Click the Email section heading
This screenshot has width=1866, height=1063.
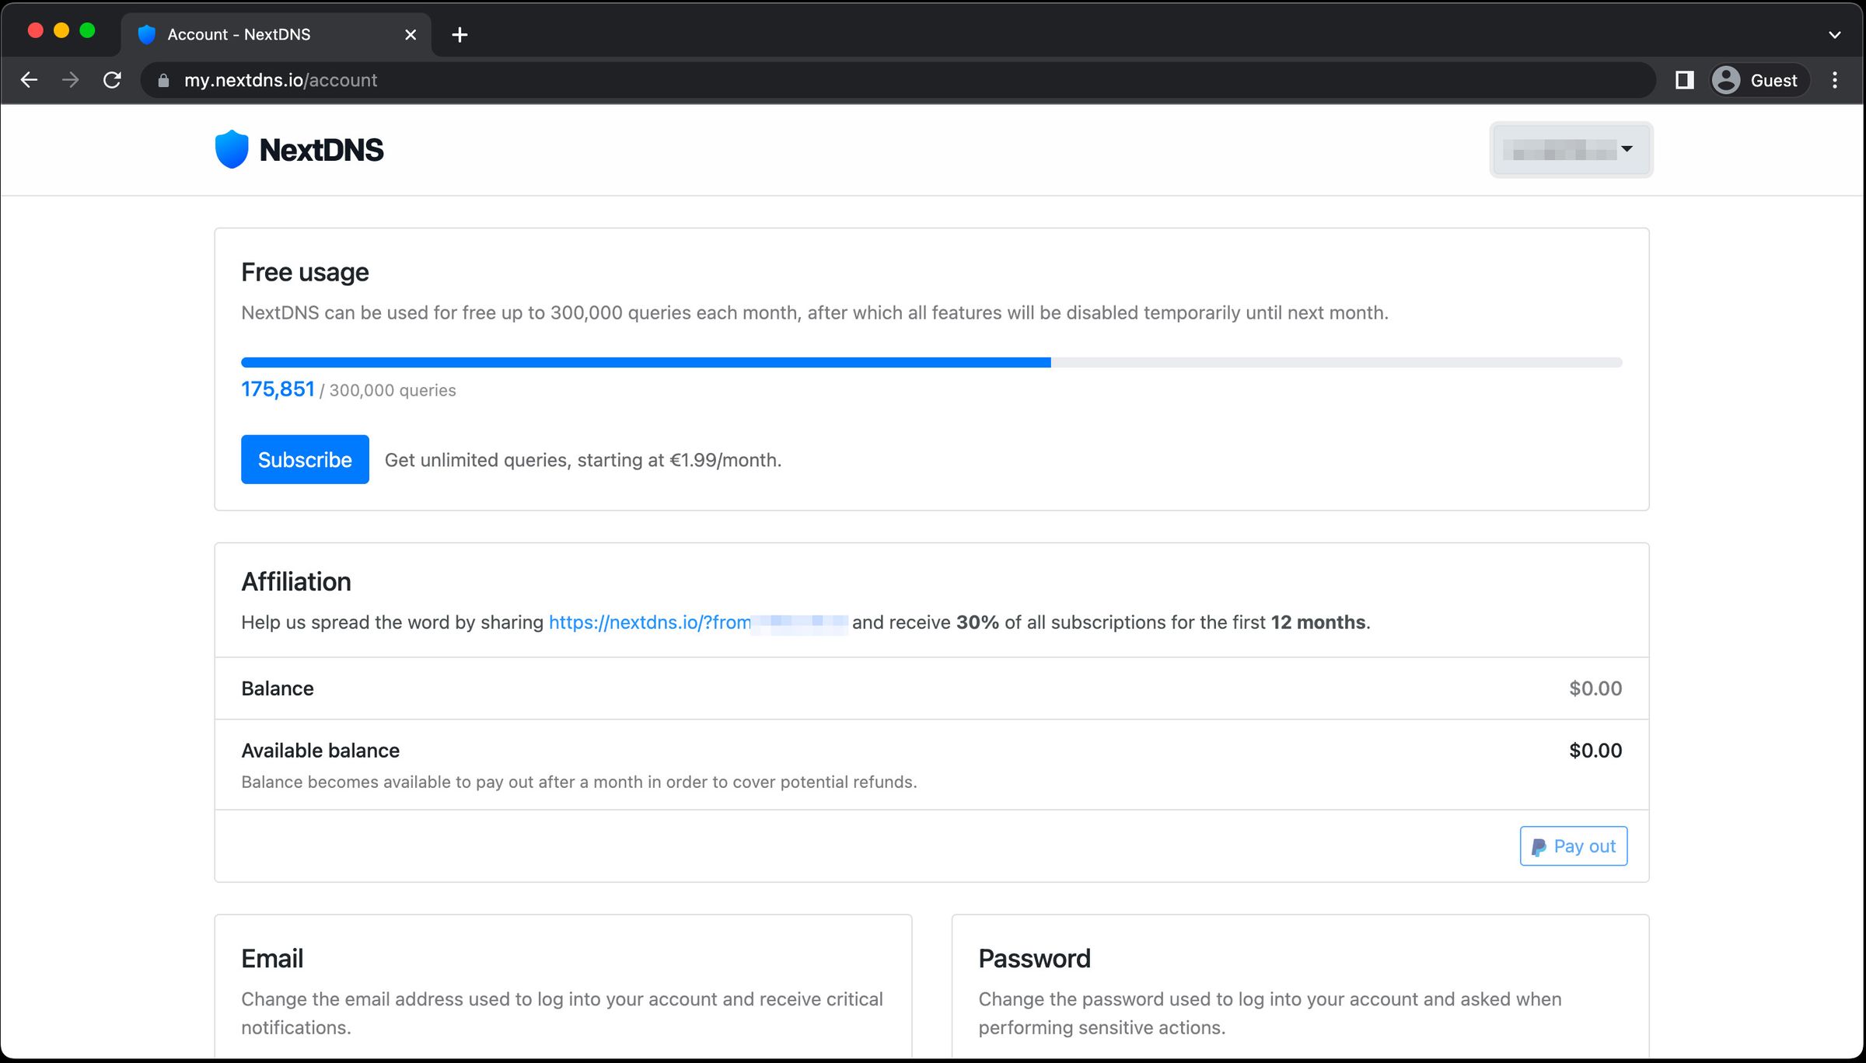[x=272, y=959]
